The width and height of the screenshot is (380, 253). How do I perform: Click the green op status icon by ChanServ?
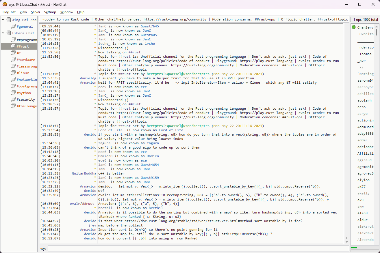pyautogui.click(x=354, y=27)
